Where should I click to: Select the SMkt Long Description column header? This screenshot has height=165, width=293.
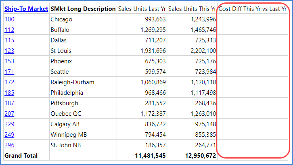(83, 9)
